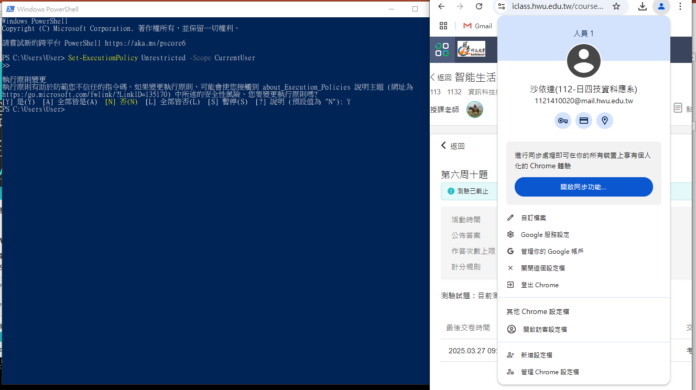Reload the page in Chrome

coord(479,6)
